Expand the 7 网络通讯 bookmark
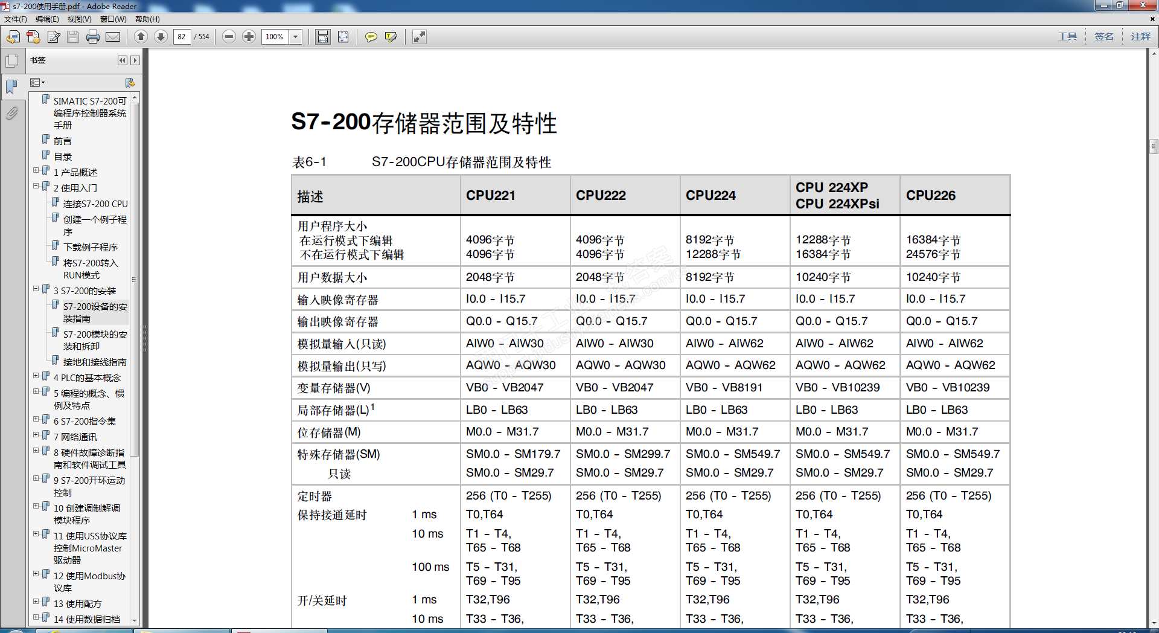The width and height of the screenshot is (1159, 633). (x=36, y=435)
